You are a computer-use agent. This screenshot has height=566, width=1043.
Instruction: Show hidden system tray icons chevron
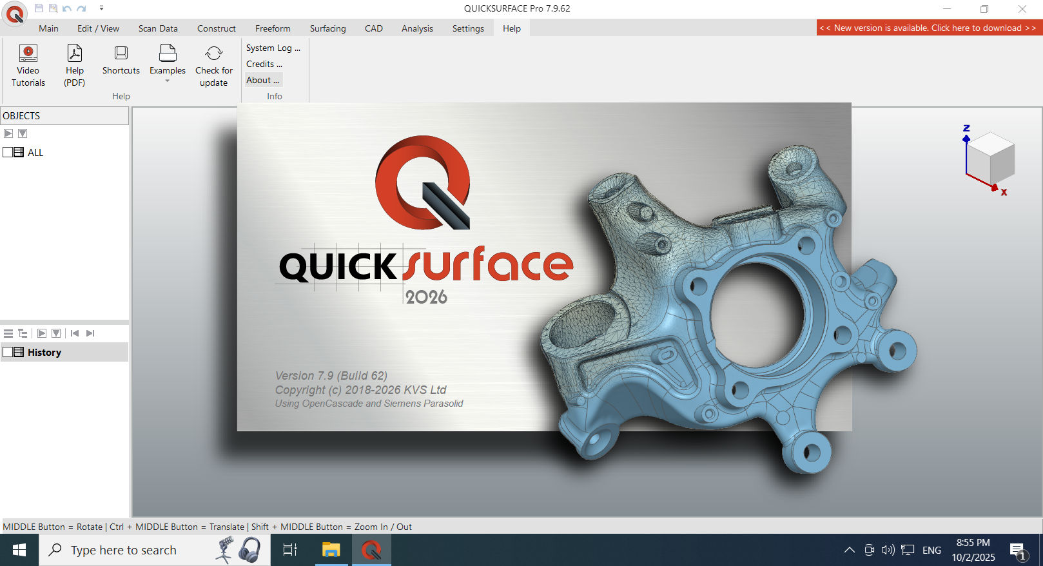[850, 550]
